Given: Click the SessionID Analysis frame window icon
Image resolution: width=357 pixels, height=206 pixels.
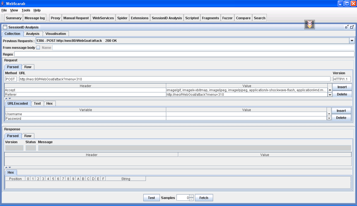Looking at the screenshot, I should point(5,27).
